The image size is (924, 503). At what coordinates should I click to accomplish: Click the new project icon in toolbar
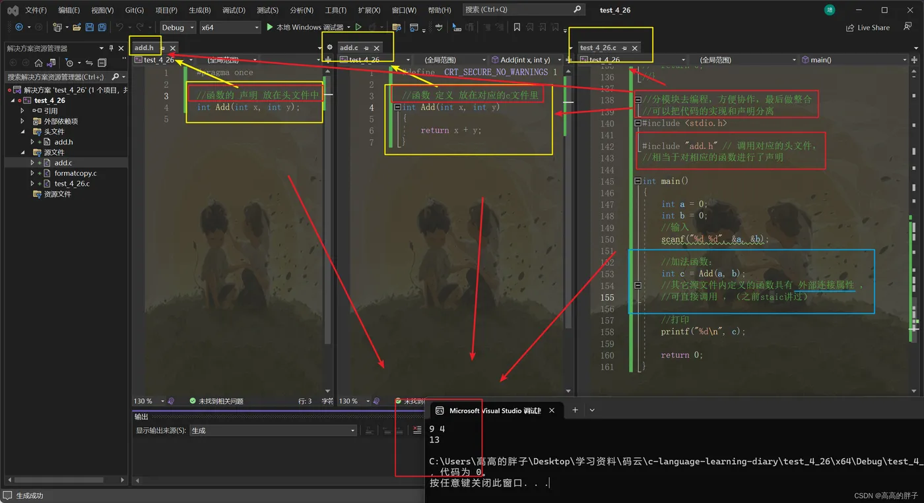pyautogui.click(x=58, y=28)
